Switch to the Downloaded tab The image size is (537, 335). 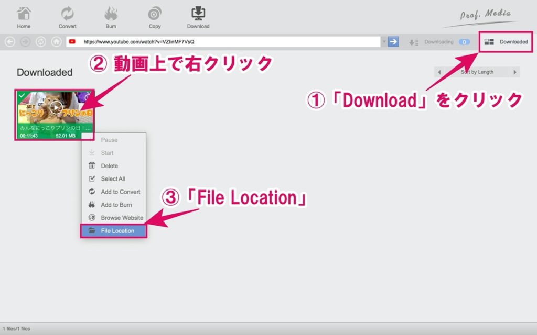[506, 42]
